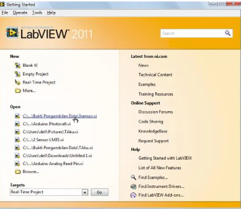Click the Browse... folder icon
Screen dimensions: 241x209
point(18,171)
